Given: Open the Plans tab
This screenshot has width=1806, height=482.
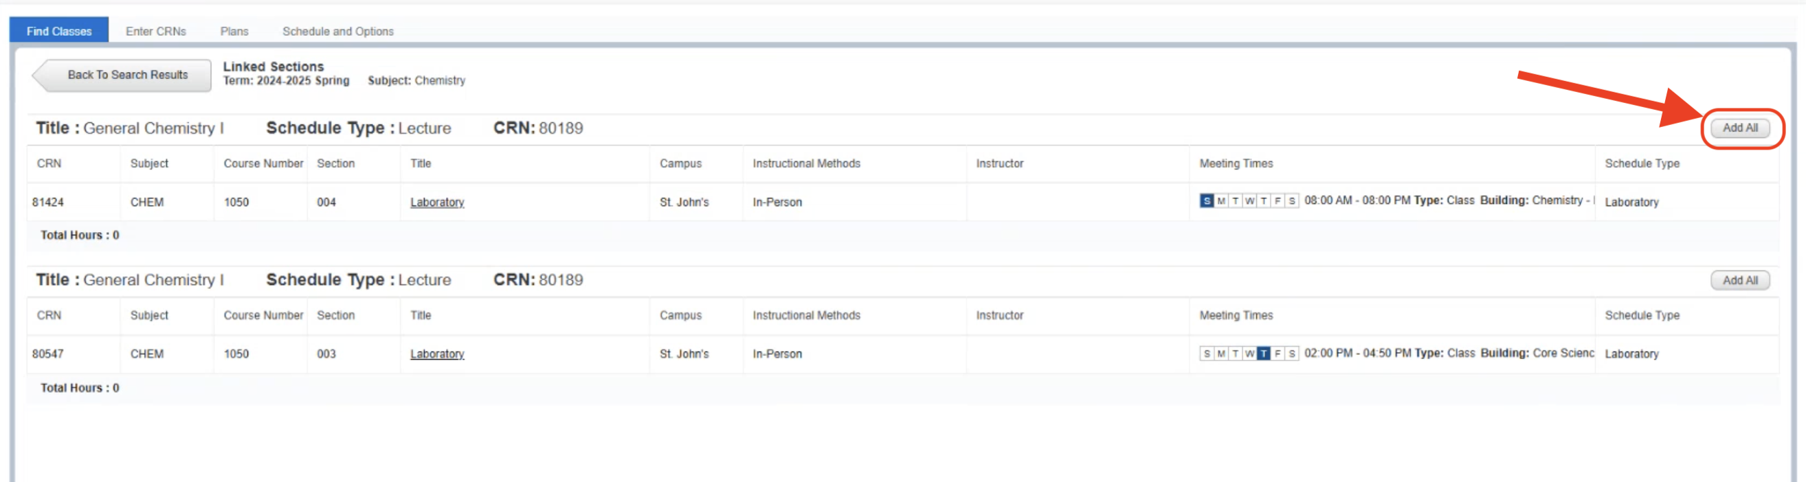Looking at the screenshot, I should coord(234,32).
